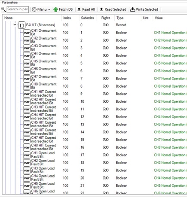Click the Menu gear icon
The image size is (187, 198).
pos(34,9)
